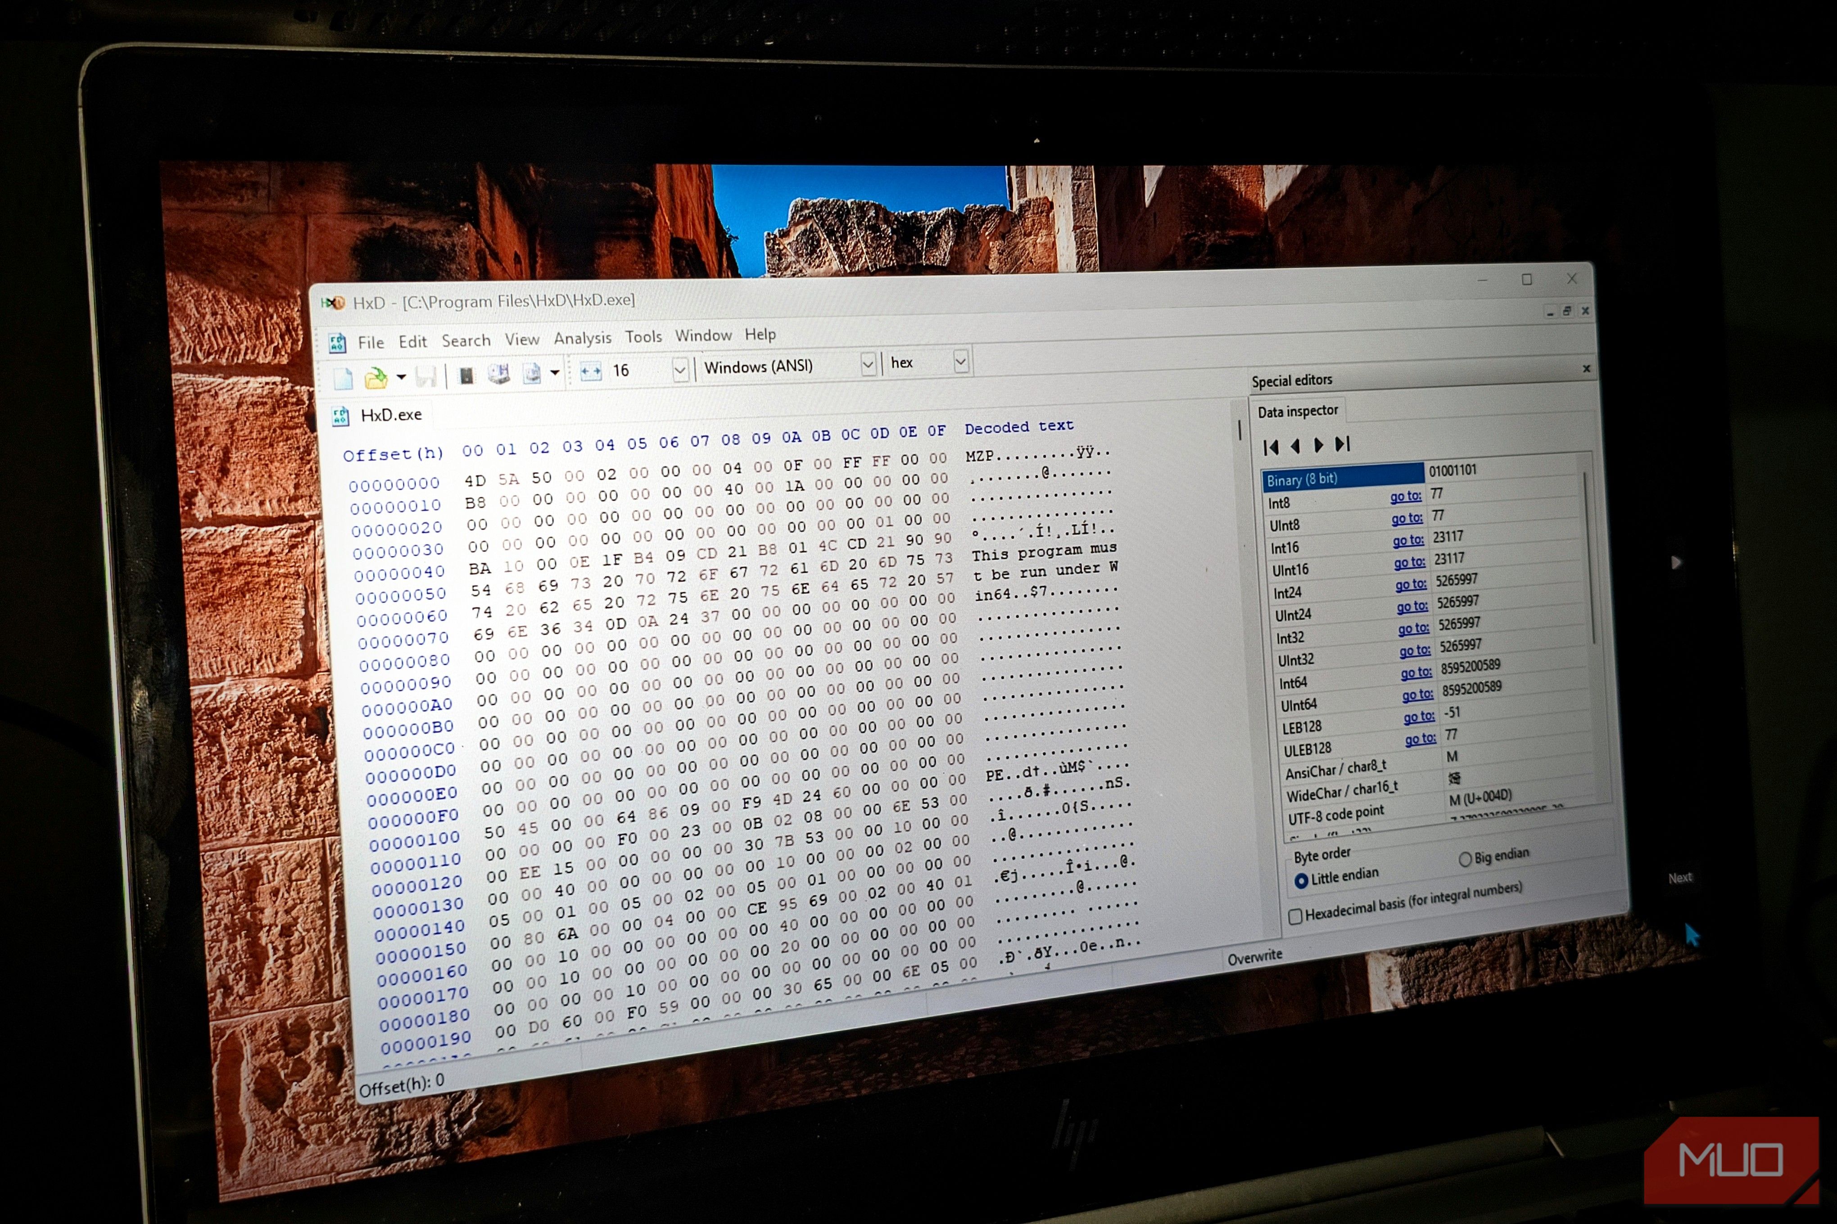Open the Search menu
Image resolution: width=1837 pixels, height=1224 pixels.
click(466, 340)
